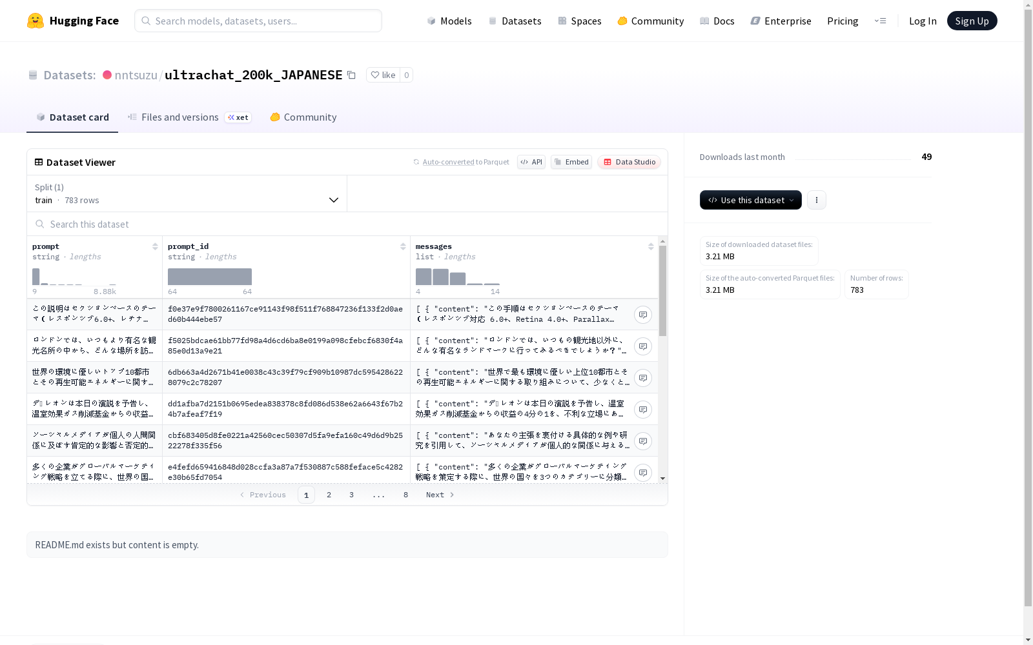Go to the Next page
This screenshot has width=1033, height=645.
click(x=440, y=495)
